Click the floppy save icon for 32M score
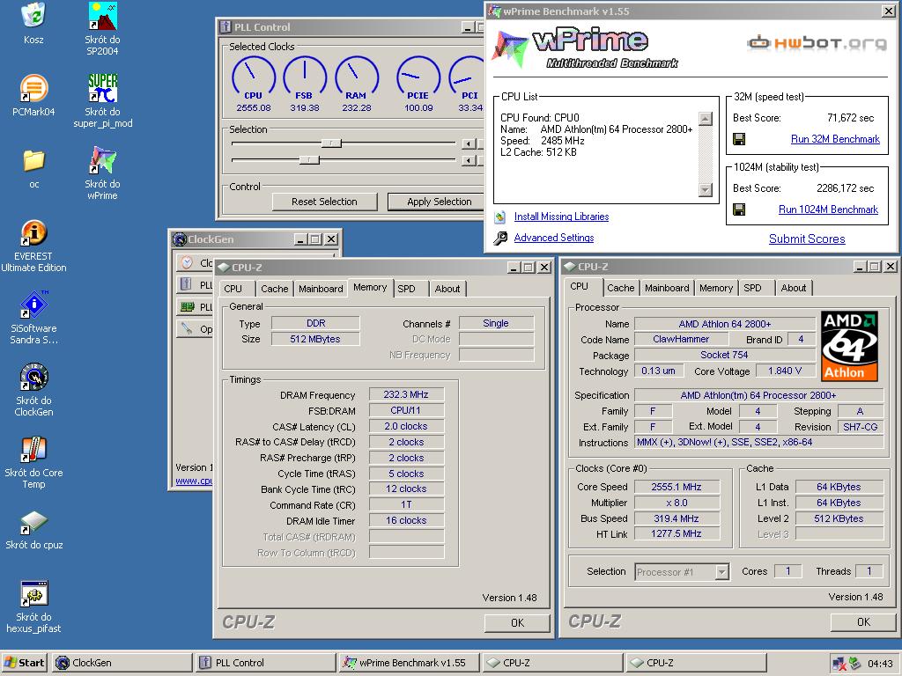Viewport: 902px width, 676px height. [x=739, y=139]
